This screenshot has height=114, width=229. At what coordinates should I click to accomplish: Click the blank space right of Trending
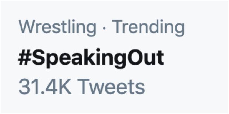[x=205, y=28]
